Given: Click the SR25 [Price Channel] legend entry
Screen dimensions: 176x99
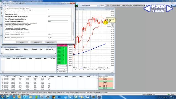Looking at the screenshot, I should pyautogui.click(x=103, y=68).
